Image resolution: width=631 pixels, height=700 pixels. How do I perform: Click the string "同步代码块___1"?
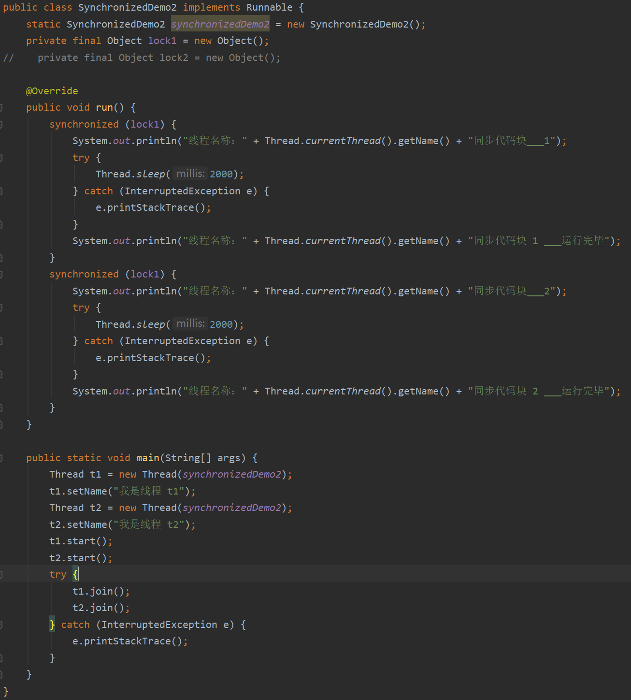point(512,141)
